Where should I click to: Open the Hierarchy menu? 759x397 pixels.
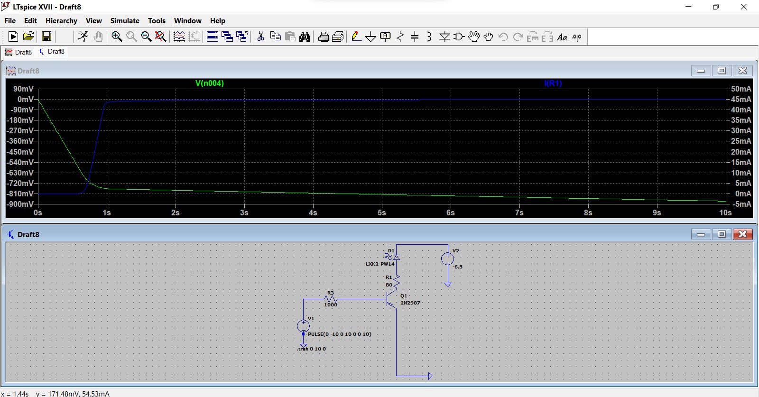pyautogui.click(x=61, y=21)
